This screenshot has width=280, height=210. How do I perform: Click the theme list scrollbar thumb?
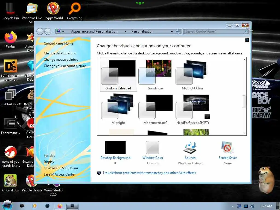tap(244, 101)
